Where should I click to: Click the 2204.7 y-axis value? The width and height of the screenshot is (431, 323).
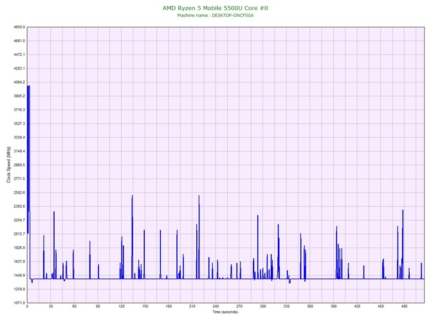[x=19, y=220]
